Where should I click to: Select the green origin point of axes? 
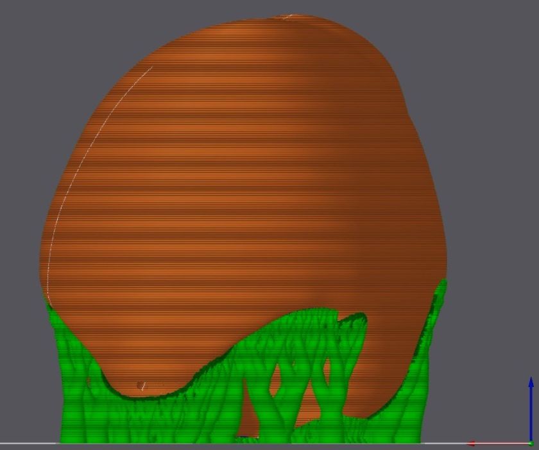coord(531,443)
